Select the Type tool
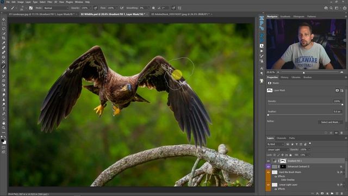 click(4, 109)
